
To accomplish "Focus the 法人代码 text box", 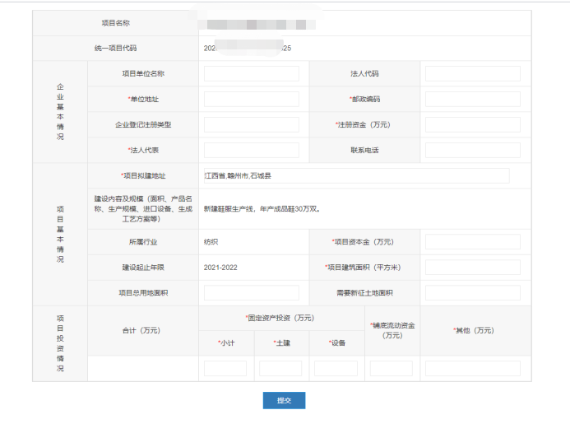I will [472, 74].
